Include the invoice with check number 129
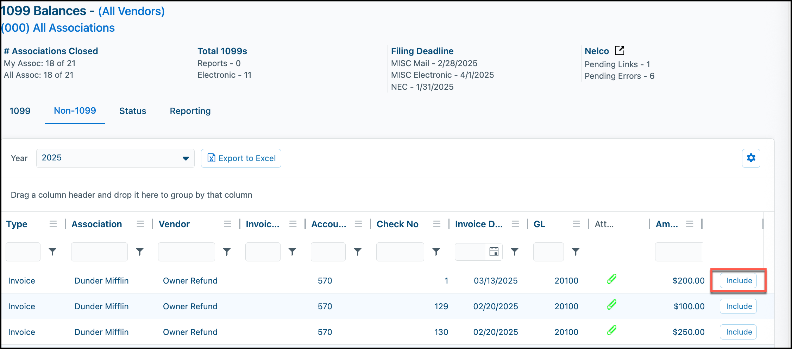 click(x=738, y=306)
